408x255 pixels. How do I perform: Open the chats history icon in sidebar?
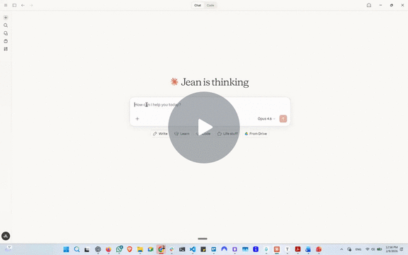(6, 33)
